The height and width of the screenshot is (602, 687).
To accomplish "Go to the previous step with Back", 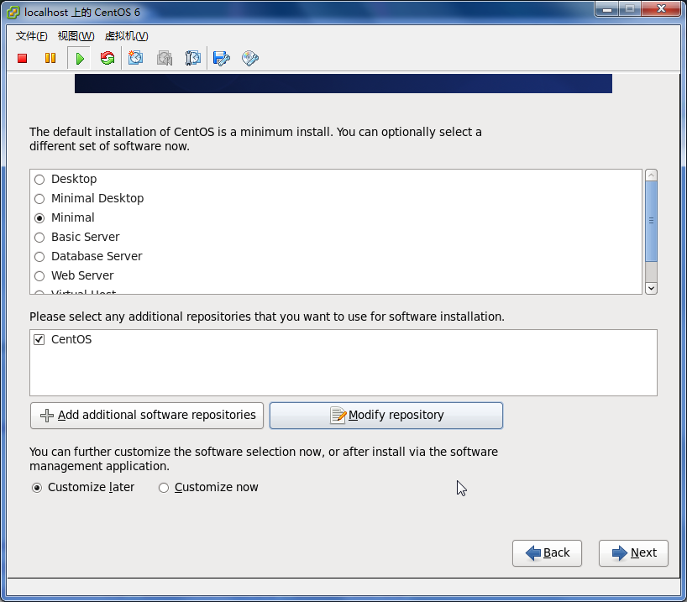I will click(548, 553).
